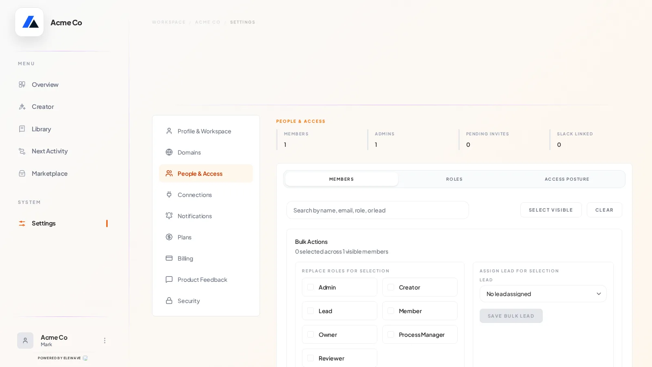The image size is (652, 367).
Task: Click the user avatar icon for Mark
Action: point(25,340)
